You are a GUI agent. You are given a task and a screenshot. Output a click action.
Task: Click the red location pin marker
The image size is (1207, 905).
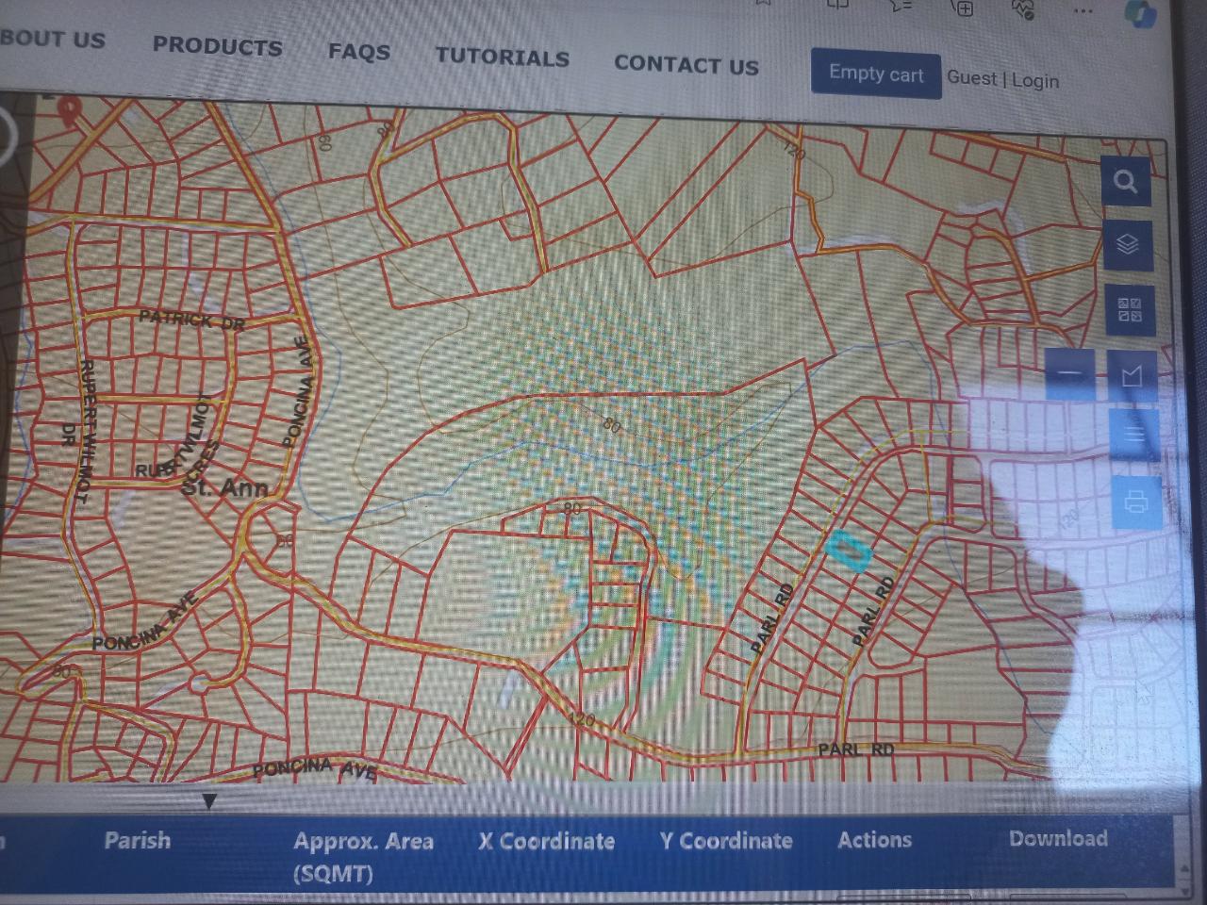coord(68,111)
